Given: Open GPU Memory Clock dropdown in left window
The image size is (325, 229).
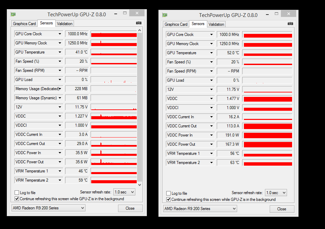Looking at the screenshot, I should click(60, 43).
